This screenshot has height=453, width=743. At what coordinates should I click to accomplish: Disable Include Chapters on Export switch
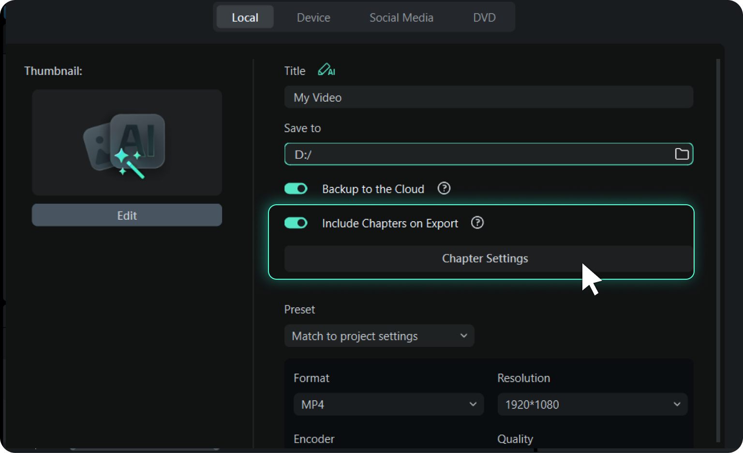click(296, 223)
